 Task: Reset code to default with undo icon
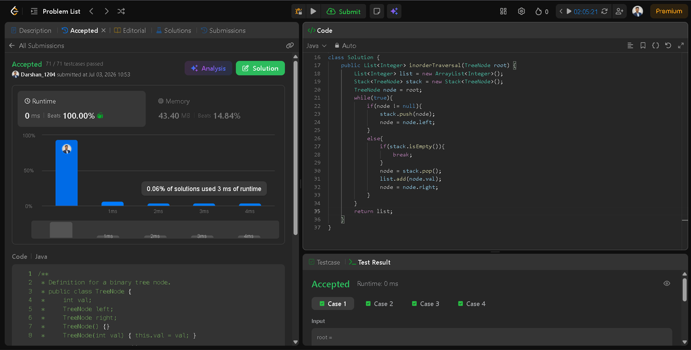click(x=668, y=45)
